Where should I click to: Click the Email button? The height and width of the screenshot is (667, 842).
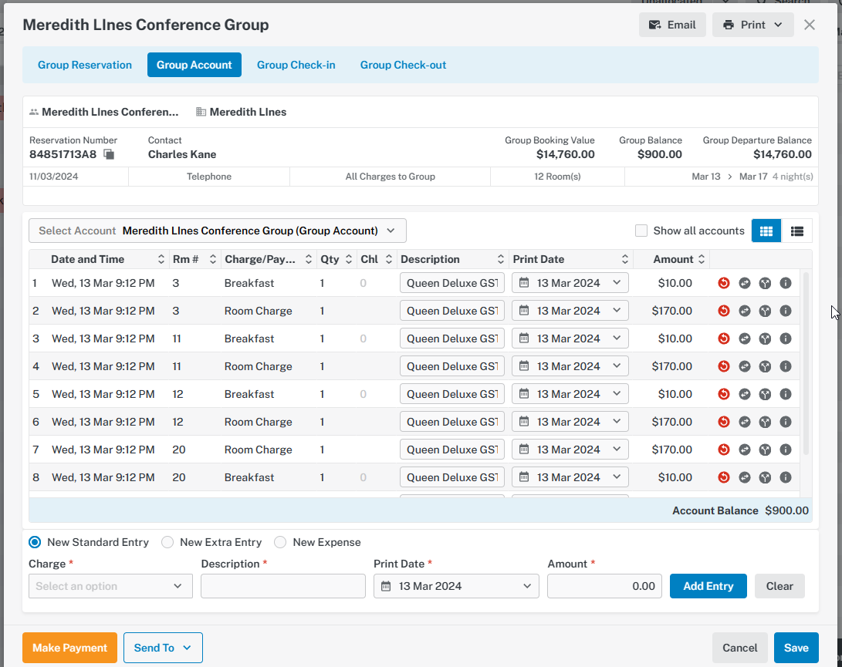point(672,25)
